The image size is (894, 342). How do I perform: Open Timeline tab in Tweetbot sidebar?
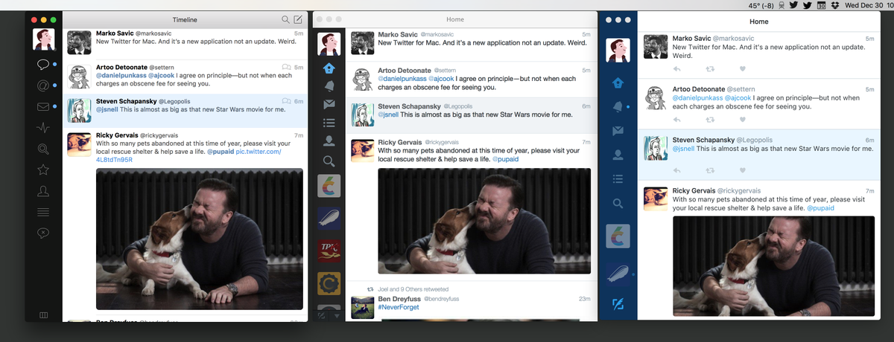[43, 65]
